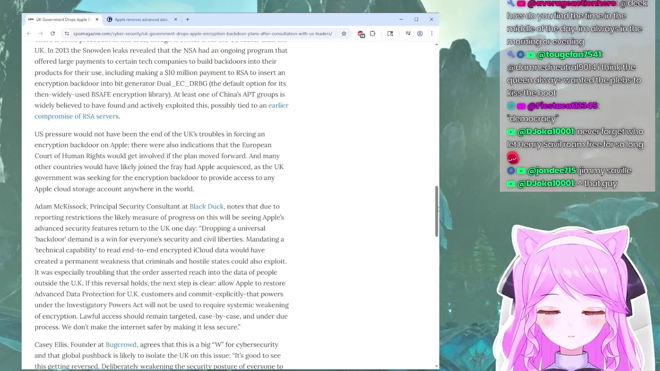The width and height of the screenshot is (660, 371).
Task: Open the Extensions puzzle menu
Action: [372, 33]
